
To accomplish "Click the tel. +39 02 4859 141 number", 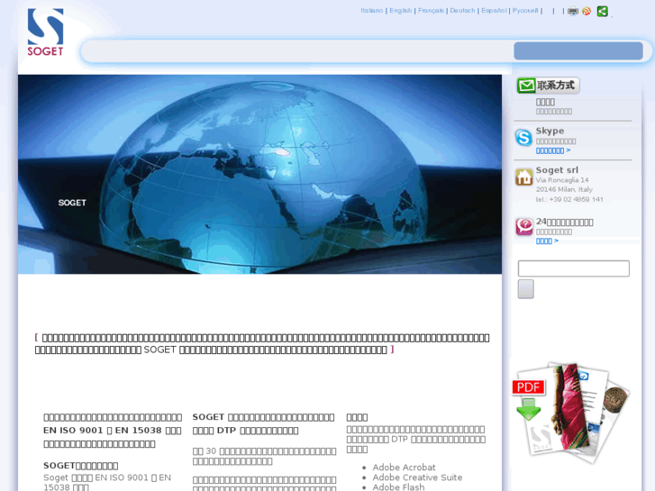I will click(x=569, y=199).
